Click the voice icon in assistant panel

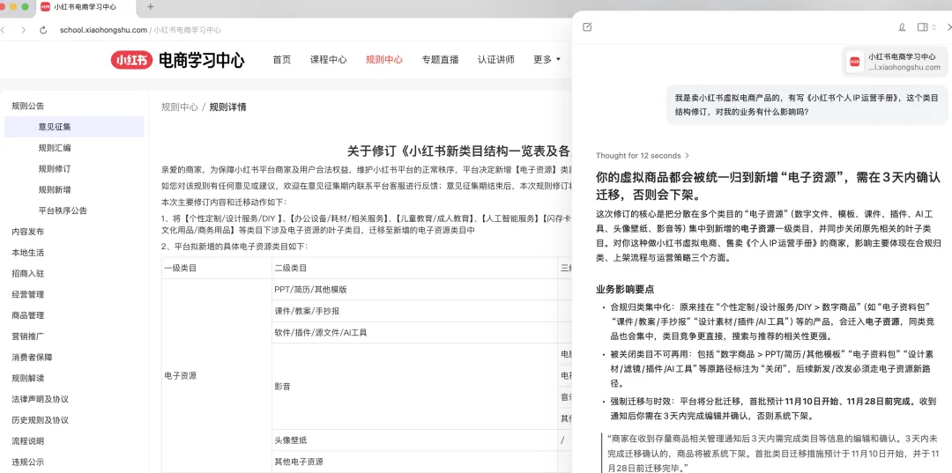point(902,27)
